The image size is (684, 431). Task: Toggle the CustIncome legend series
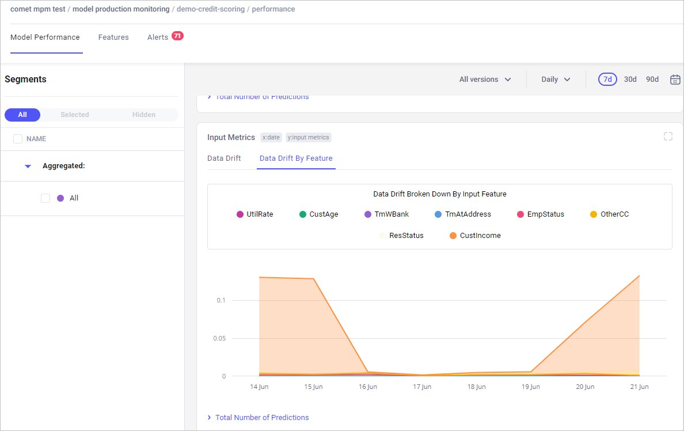point(474,235)
